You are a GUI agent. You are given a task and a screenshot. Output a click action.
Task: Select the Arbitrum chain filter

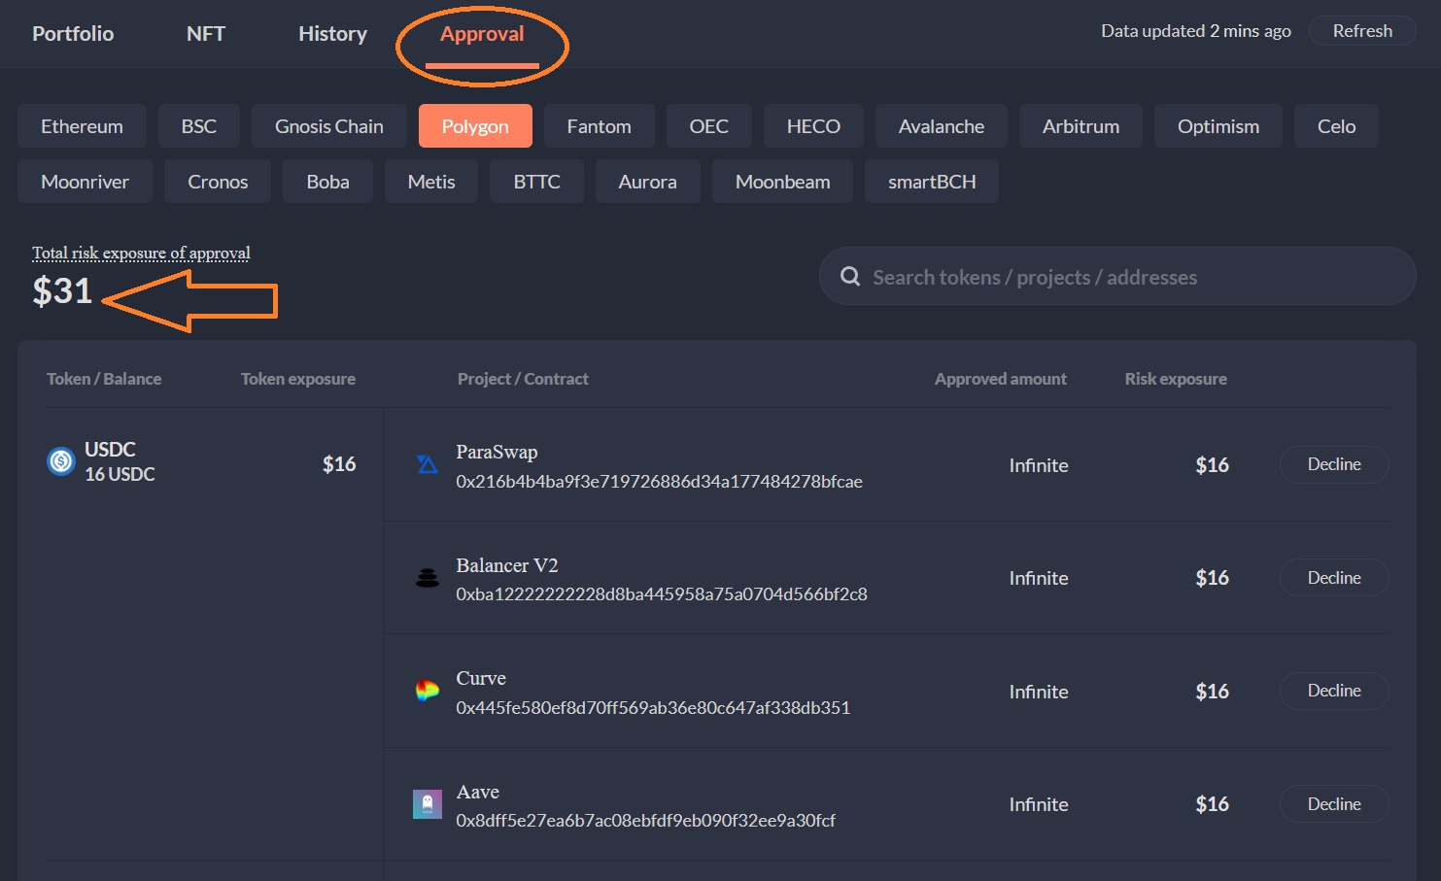tap(1081, 126)
